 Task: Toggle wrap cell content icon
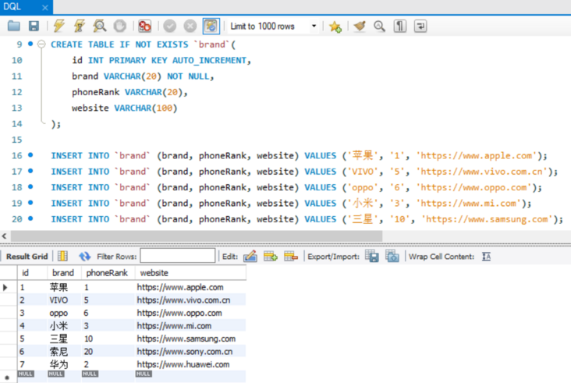[x=487, y=256]
